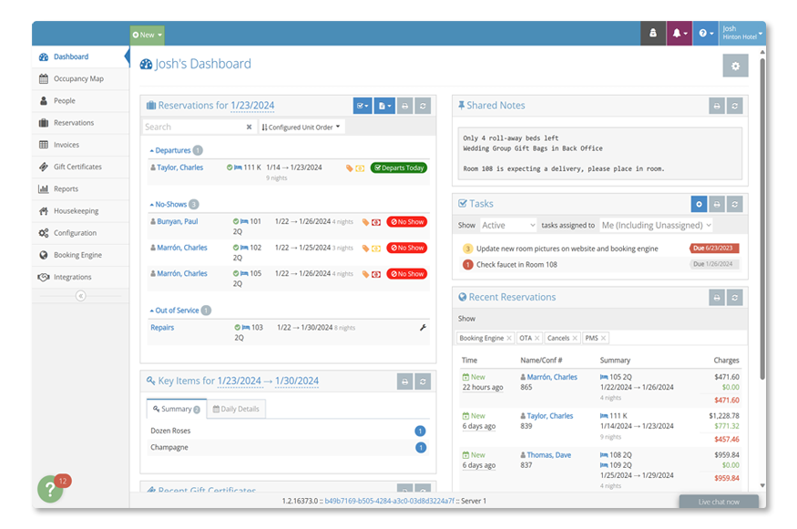Click the lock icon in the top bar
The image size is (797, 529).
click(652, 33)
